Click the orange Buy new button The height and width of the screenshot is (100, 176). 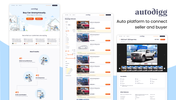[39, 19]
